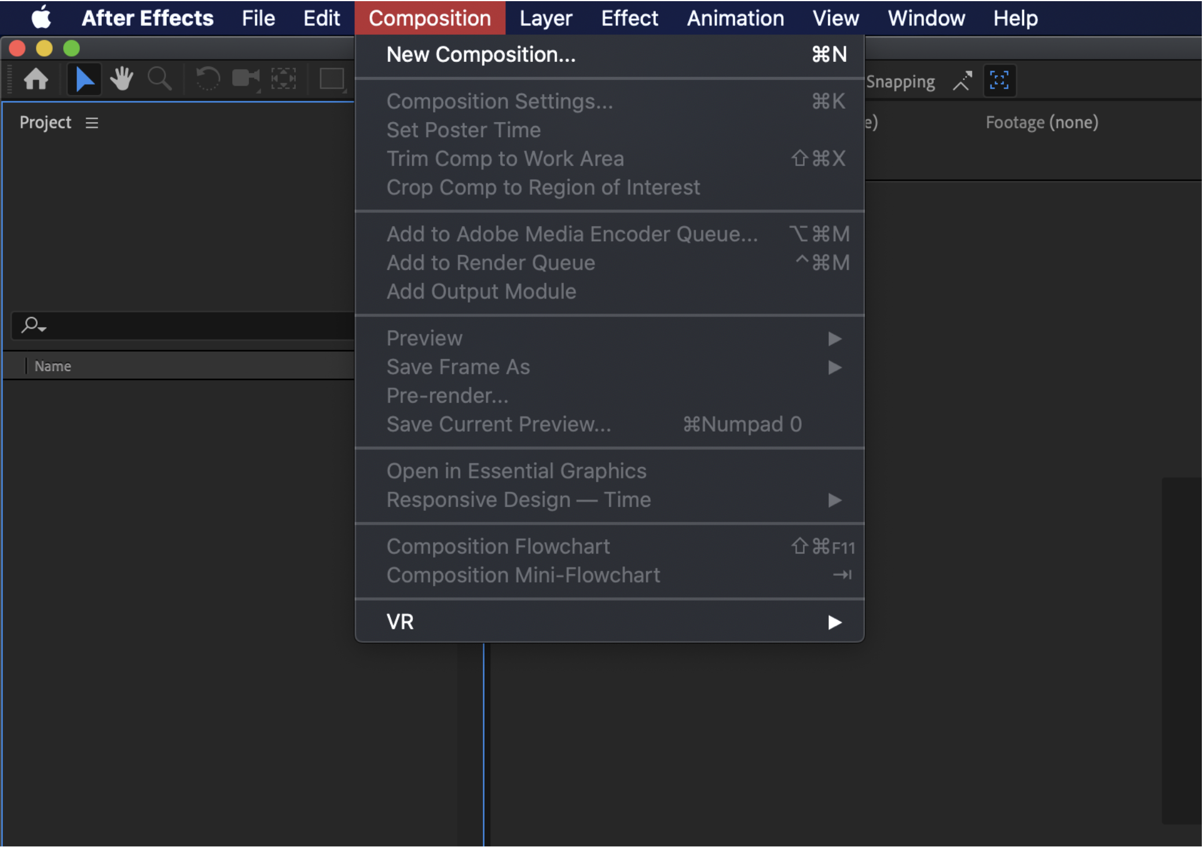Select the Camera tool
The image size is (1203, 847).
click(x=246, y=79)
